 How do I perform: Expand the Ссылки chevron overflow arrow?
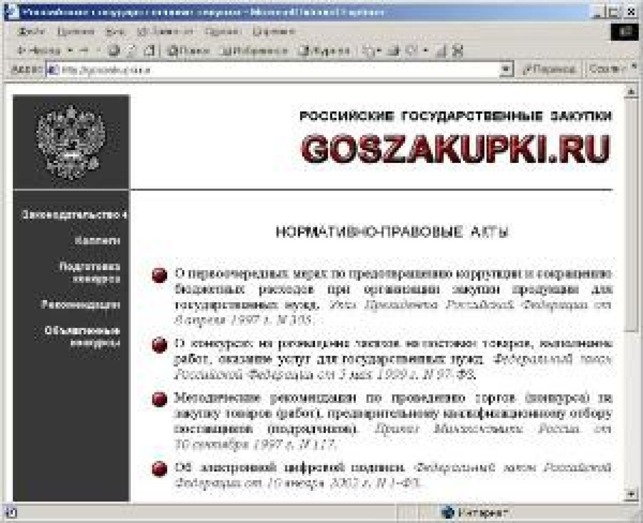(634, 66)
